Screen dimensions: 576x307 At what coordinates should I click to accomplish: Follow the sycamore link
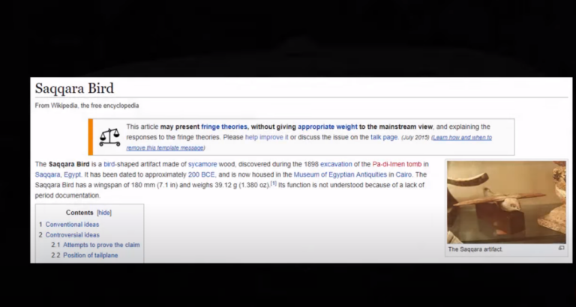pos(202,164)
